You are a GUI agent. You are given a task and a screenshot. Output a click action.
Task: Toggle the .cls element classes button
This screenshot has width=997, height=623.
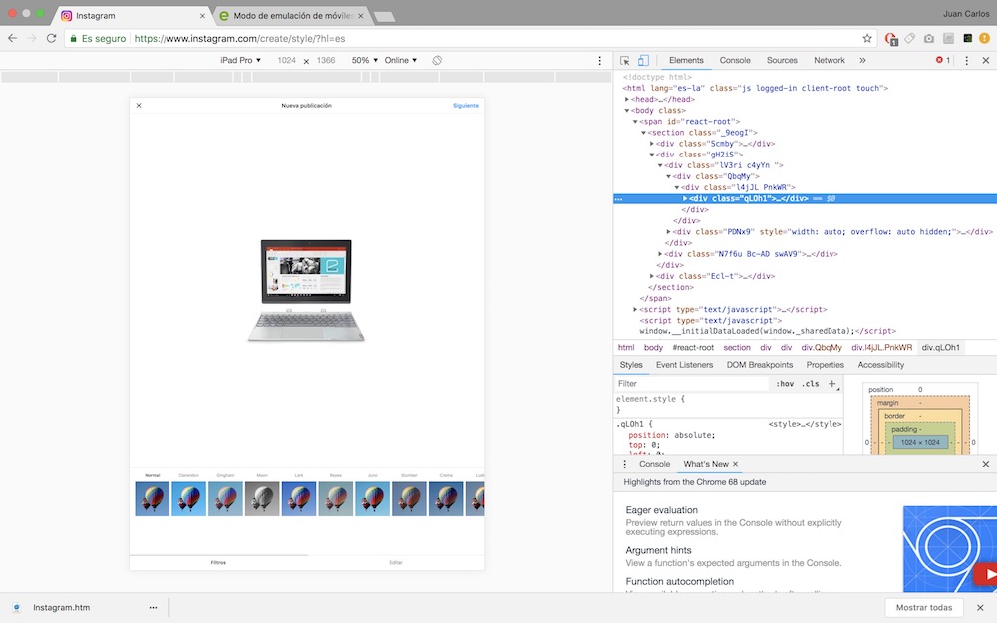810,384
